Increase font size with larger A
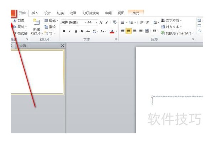 coord(101,22)
